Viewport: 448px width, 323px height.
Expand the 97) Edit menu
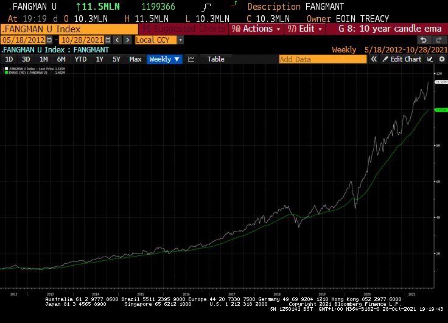304,29
